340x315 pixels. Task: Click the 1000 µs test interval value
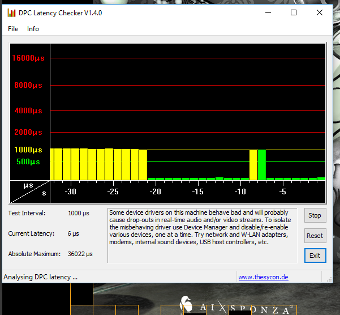(x=79, y=213)
